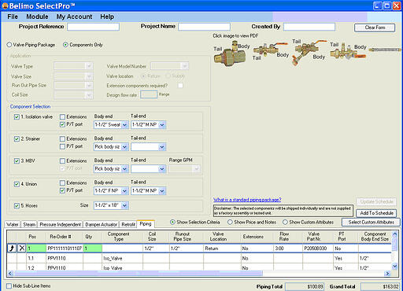Click the PPV1110 cell in row 1.1
The width and height of the screenshot is (403, 291).
click(x=65, y=258)
